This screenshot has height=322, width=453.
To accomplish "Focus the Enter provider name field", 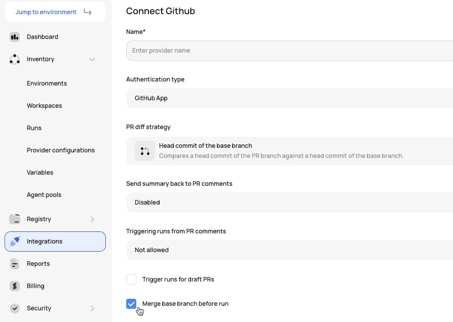I will (289, 51).
